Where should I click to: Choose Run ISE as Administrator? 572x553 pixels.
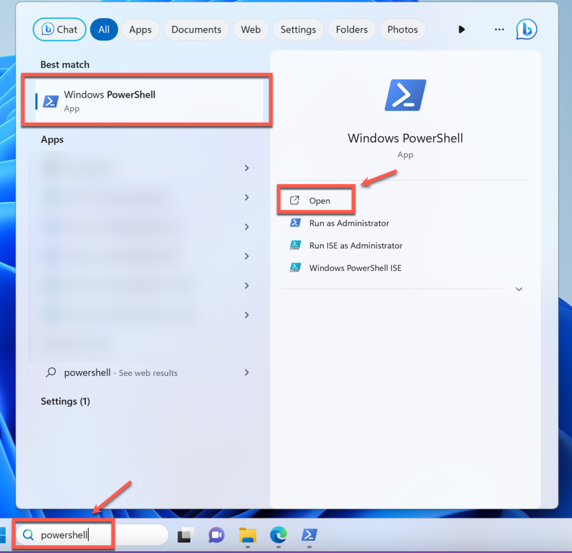coord(355,246)
